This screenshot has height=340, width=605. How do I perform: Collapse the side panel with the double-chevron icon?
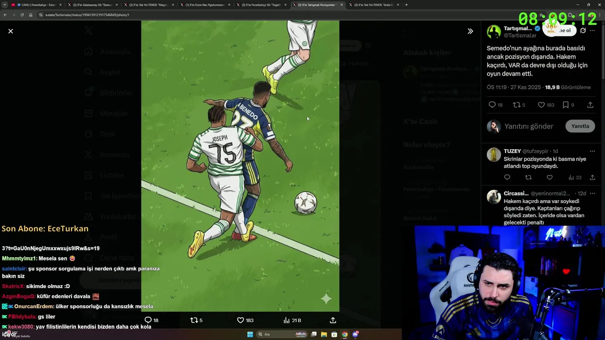pyautogui.click(x=470, y=31)
